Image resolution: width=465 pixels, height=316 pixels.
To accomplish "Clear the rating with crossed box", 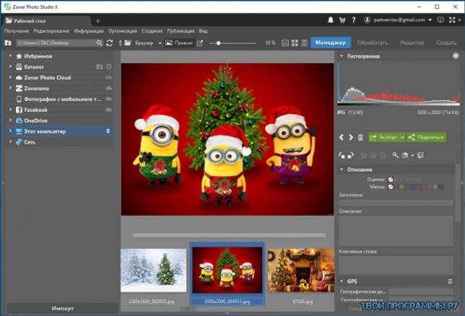I will [x=391, y=180].
